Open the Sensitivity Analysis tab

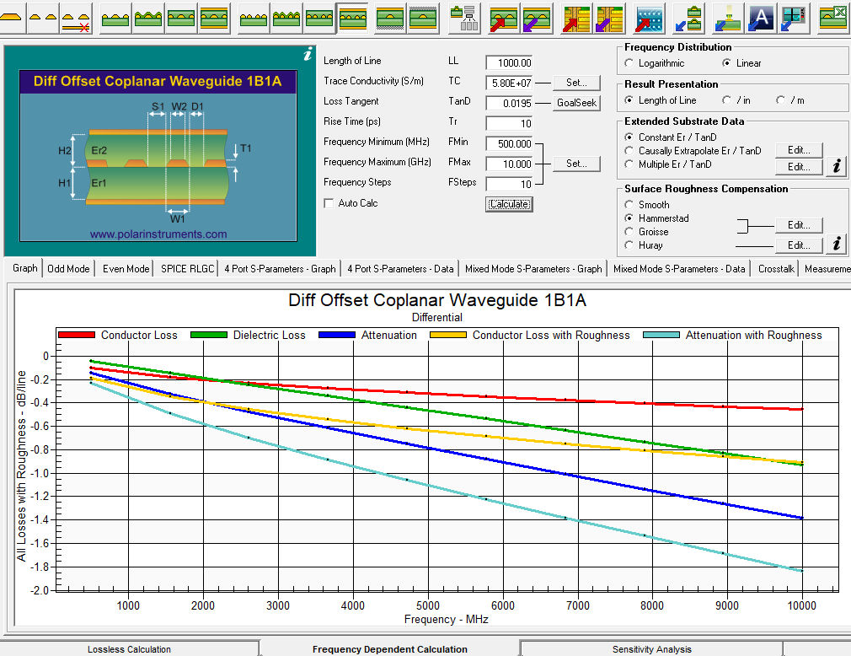(x=651, y=649)
